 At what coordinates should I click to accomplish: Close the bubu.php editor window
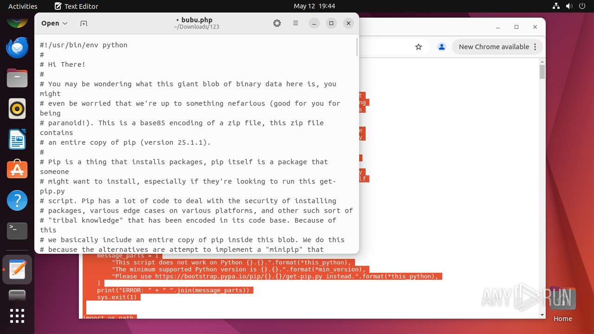pyautogui.click(x=349, y=23)
